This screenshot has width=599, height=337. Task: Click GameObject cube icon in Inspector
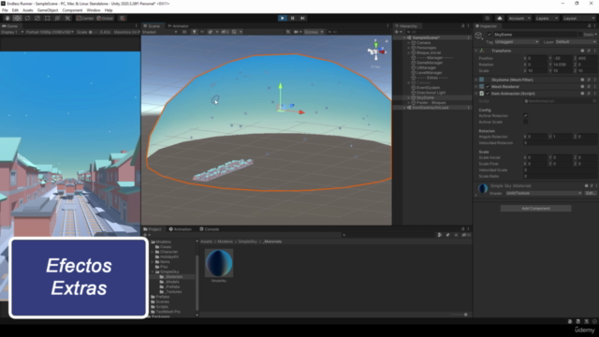point(478,36)
